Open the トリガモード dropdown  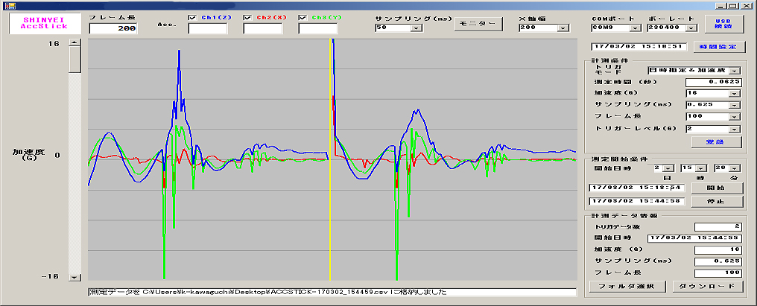[x=735, y=70]
